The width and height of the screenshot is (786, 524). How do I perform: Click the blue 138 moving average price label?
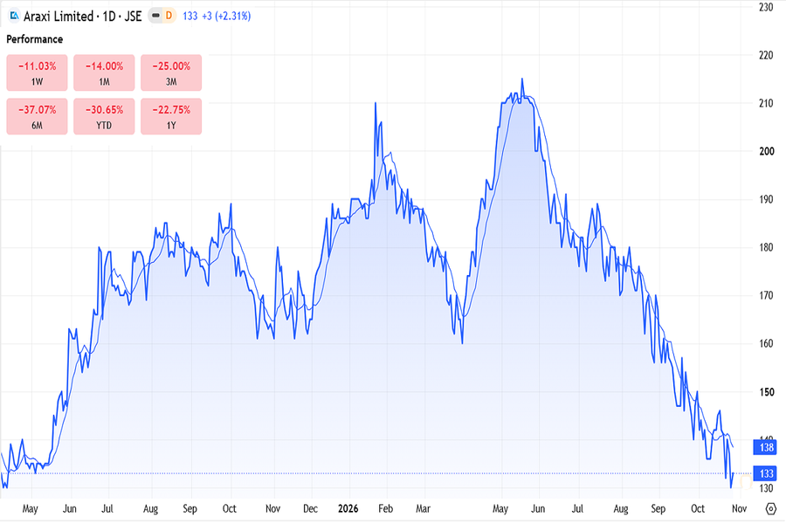coord(765,447)
